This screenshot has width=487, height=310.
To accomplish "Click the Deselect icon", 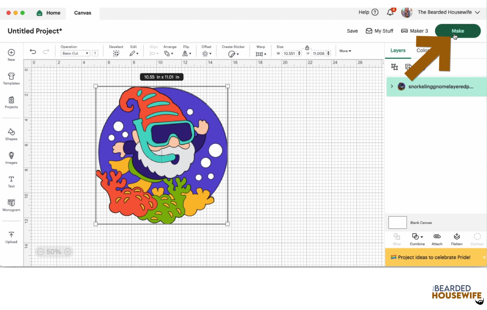I will point(116,53).
